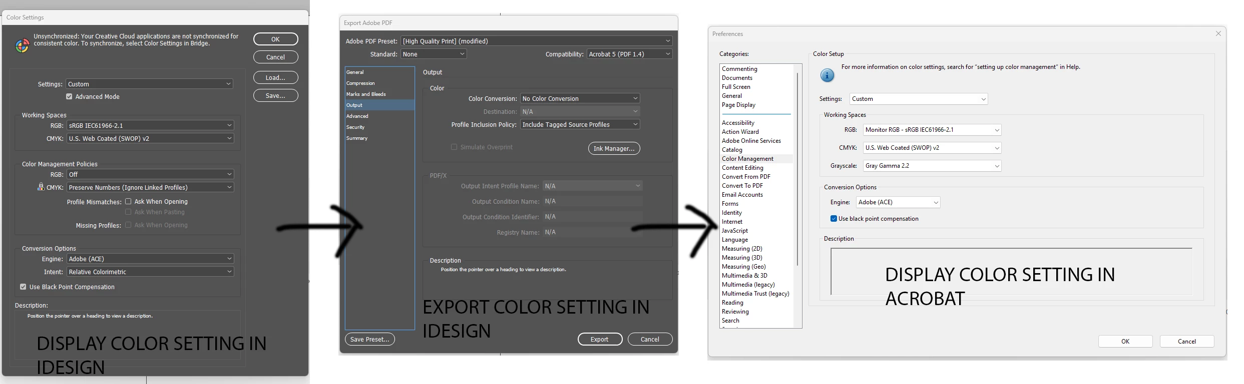Select Convert To PDF category
The image size is (1244, 384).
(x=742, y=186)
